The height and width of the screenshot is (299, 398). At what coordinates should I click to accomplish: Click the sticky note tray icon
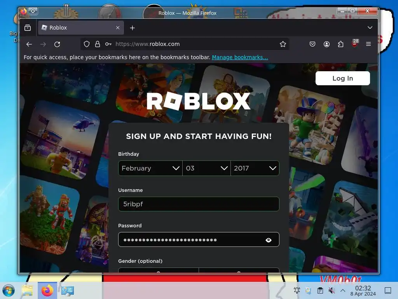pyautogui.click(x=308, y=290)
